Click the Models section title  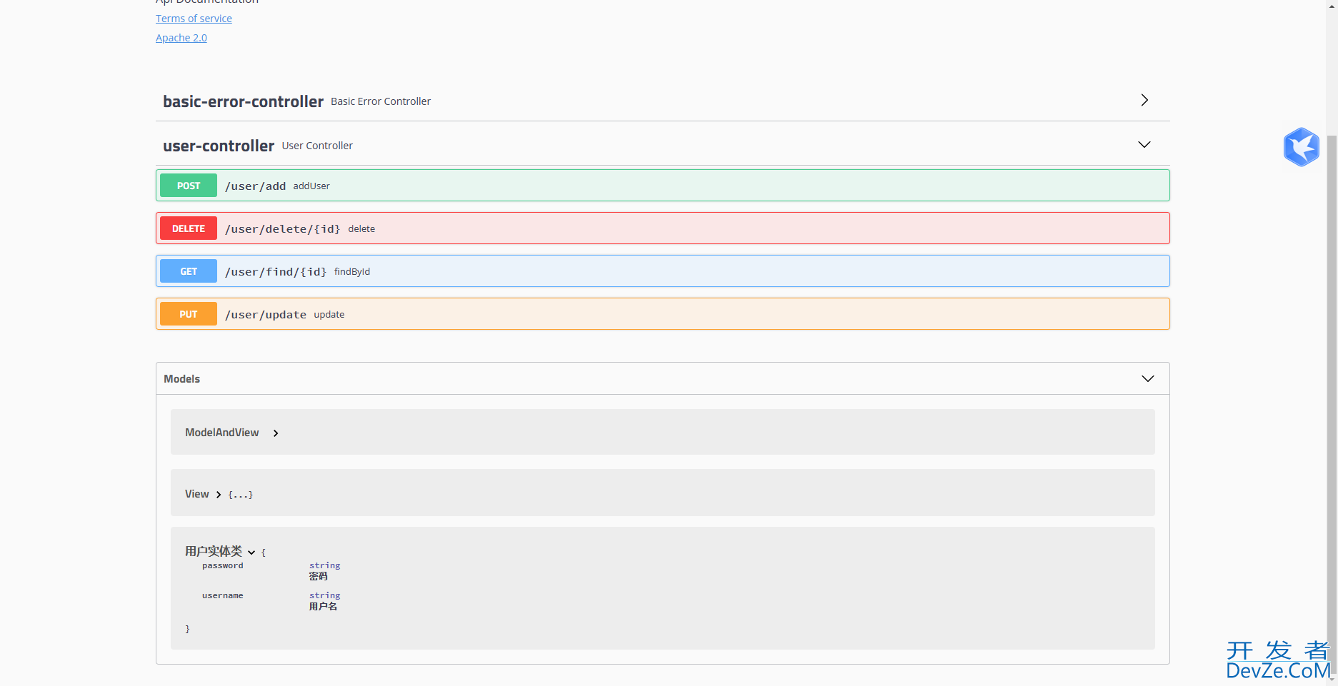tap(181, 379)
